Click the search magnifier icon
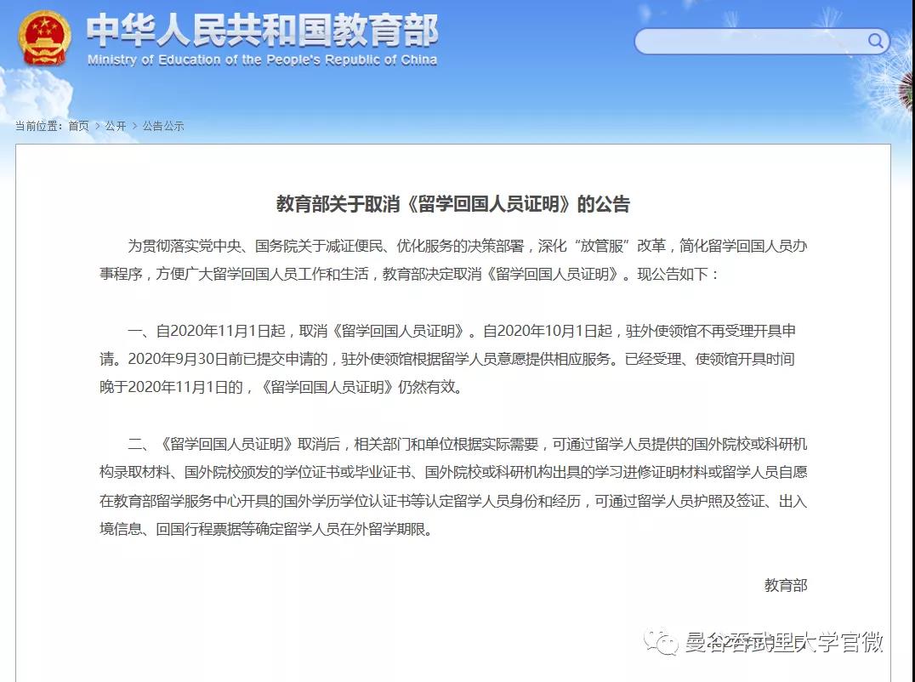 click(875, 41)
